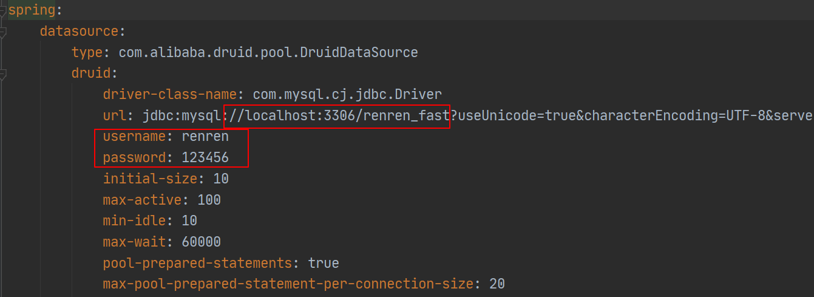Collapse the druid fold marker in gutter
Screen dimensions: 814x297
[x=2, y=73]
